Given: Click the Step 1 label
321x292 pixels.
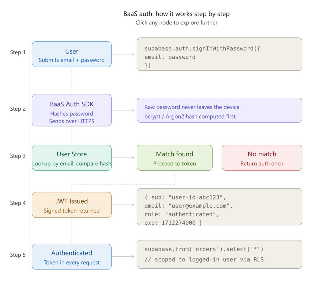Looking at the screenshot, I should [x=18, y=52].
